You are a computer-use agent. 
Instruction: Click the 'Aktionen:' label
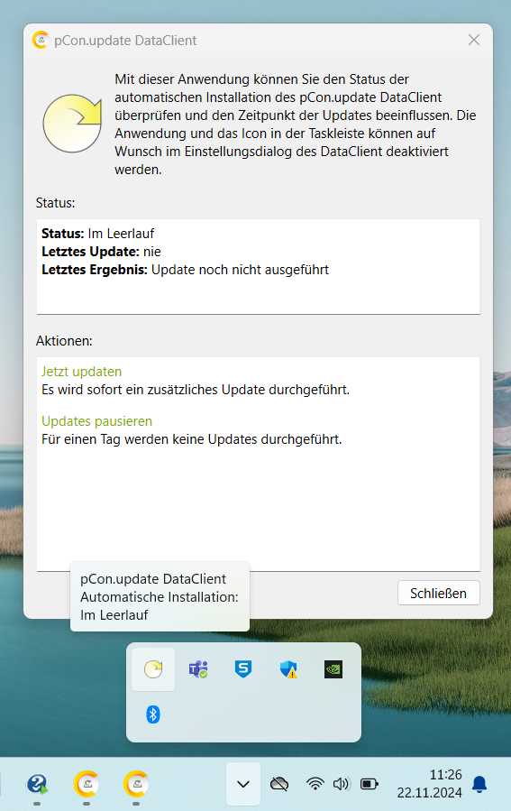tap(64, 341)
